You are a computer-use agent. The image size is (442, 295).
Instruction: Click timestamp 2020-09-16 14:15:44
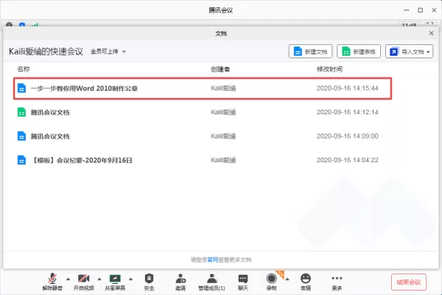(347, 88)
